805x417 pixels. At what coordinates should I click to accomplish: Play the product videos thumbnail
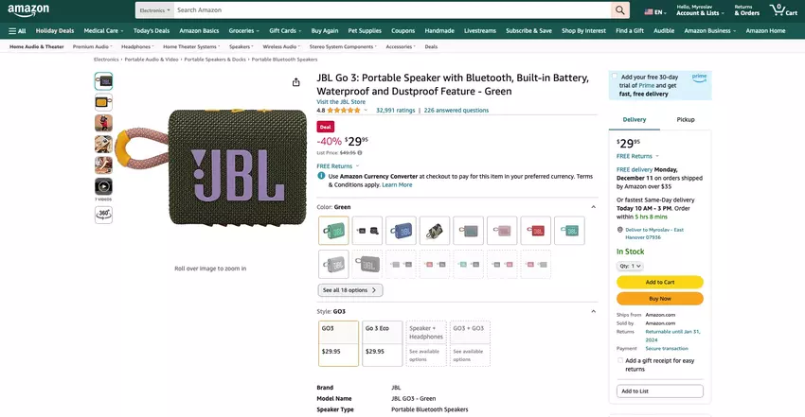pos(103,186)
